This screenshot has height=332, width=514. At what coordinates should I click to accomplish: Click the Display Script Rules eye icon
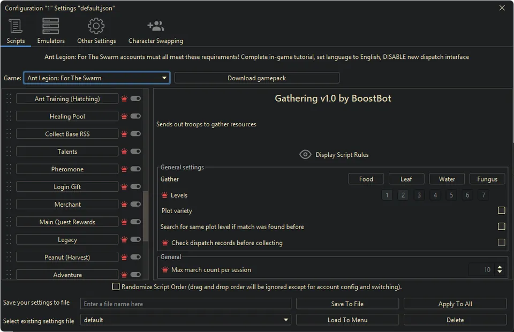[305, 155]
